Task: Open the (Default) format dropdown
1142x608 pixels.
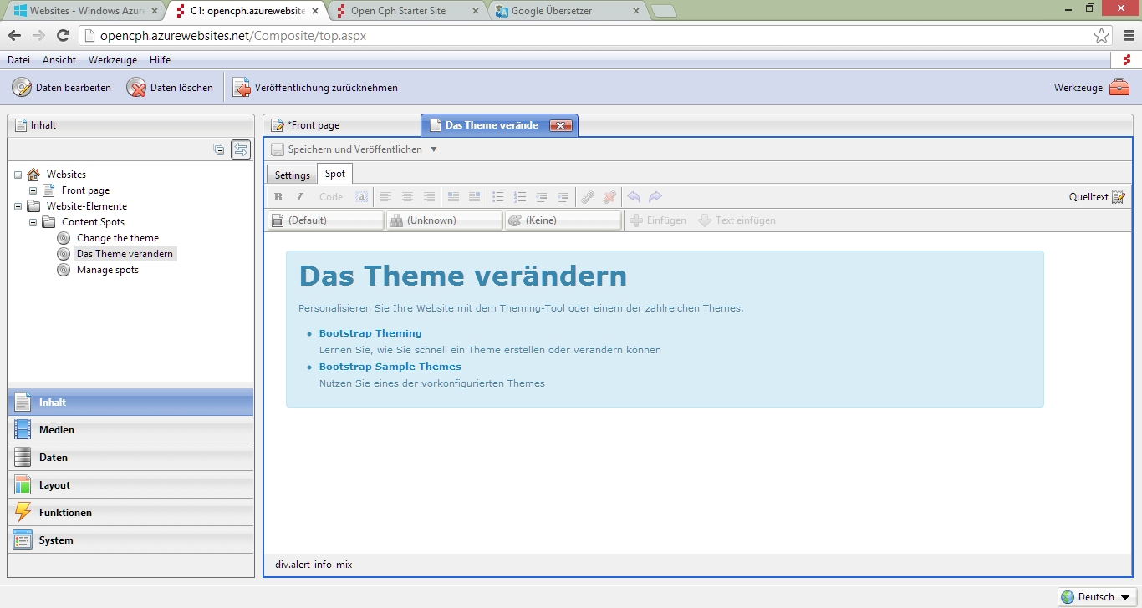Action: point(324,220)
